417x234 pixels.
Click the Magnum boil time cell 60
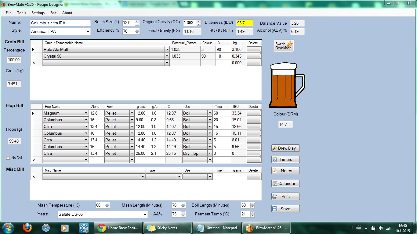pyautogui.click(x=222, y=113)
